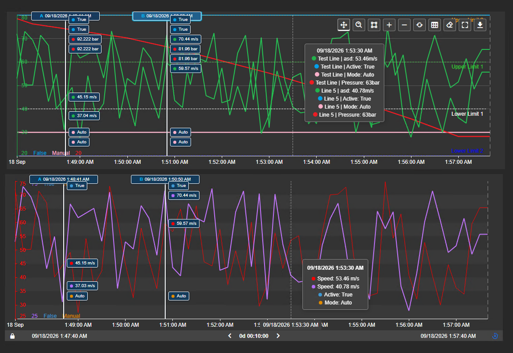Image resolution: width=513 pixels, height=353 pixels.
Task: Select cursor A label in top chart
Action: click(65, 16)
